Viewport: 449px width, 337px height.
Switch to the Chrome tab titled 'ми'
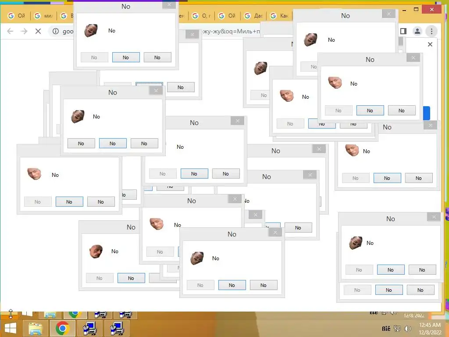coord(44,16)
